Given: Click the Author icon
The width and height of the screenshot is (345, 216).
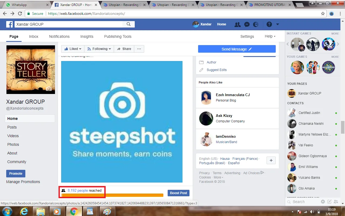Looking at the screenshot, I should tap(201, 62).
